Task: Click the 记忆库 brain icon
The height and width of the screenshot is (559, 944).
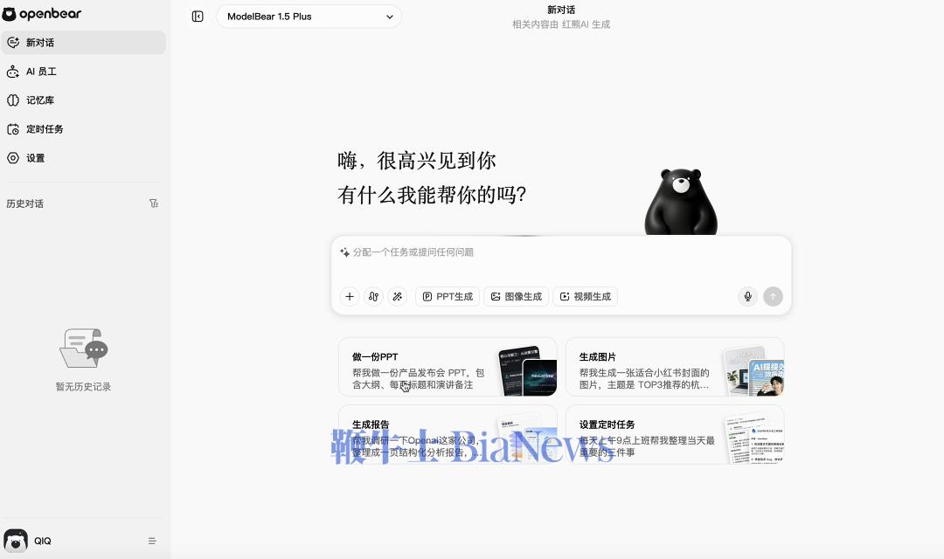Action: pos(13,100)
